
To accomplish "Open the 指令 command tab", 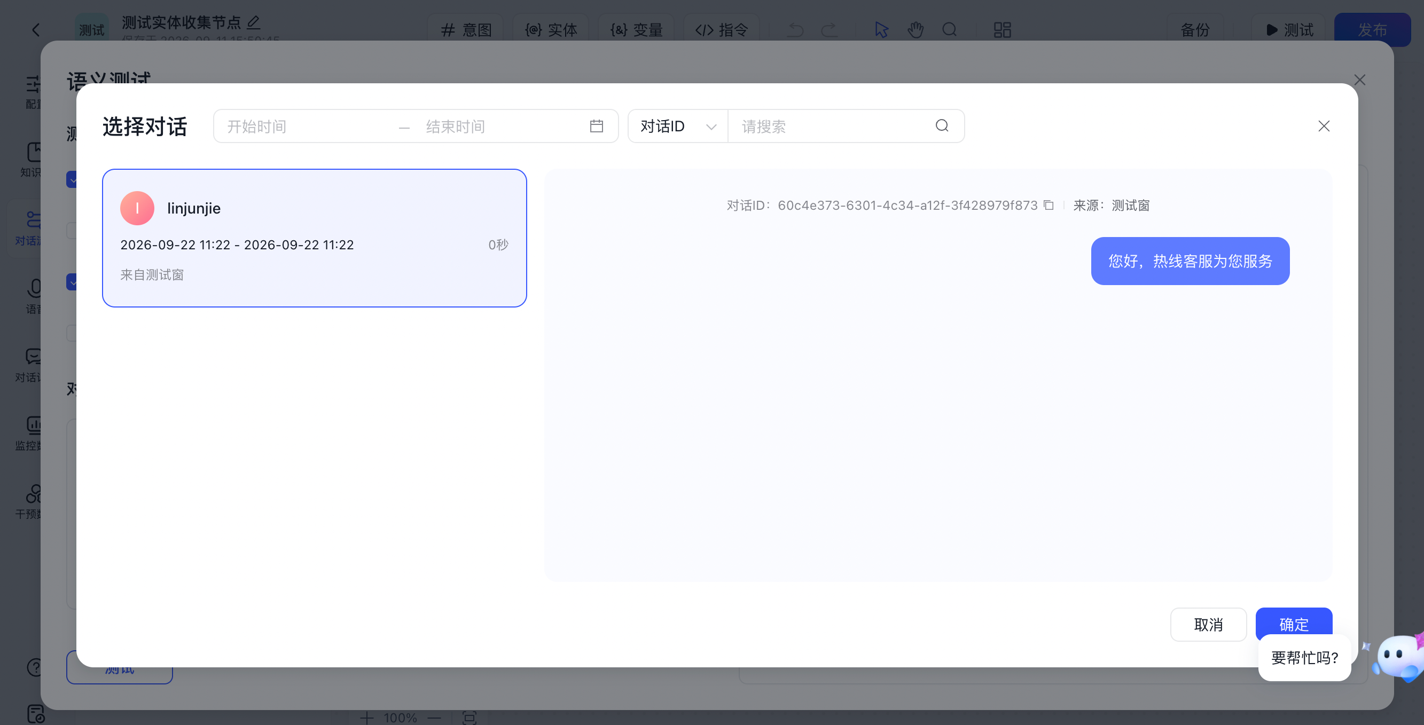I will 722,29.
